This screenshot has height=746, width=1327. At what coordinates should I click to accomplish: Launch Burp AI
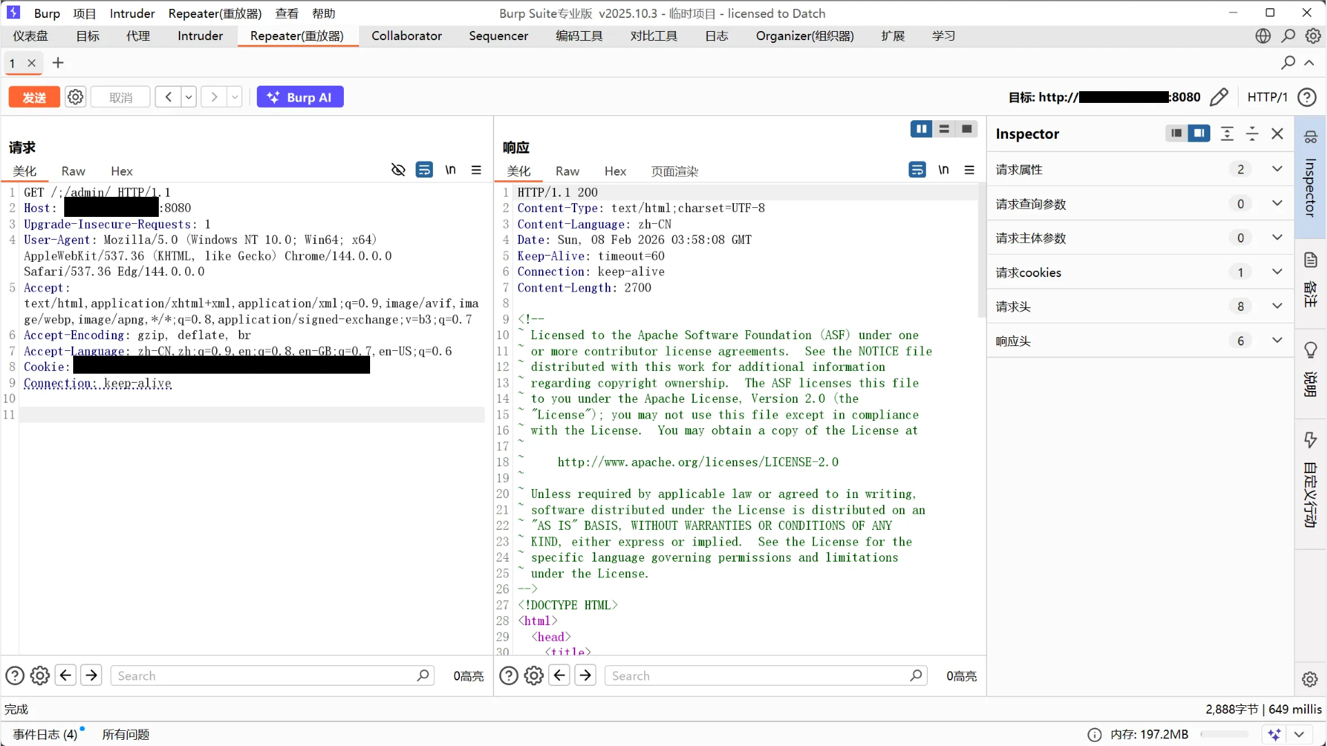coord(300,97)
